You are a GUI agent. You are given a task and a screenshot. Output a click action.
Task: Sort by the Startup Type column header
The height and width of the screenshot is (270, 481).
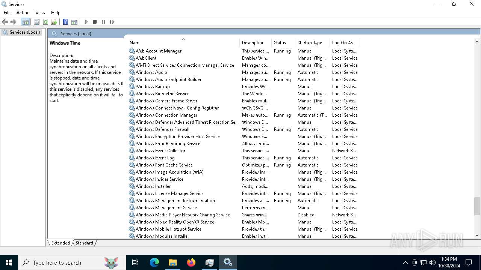(x=312, y=42)
